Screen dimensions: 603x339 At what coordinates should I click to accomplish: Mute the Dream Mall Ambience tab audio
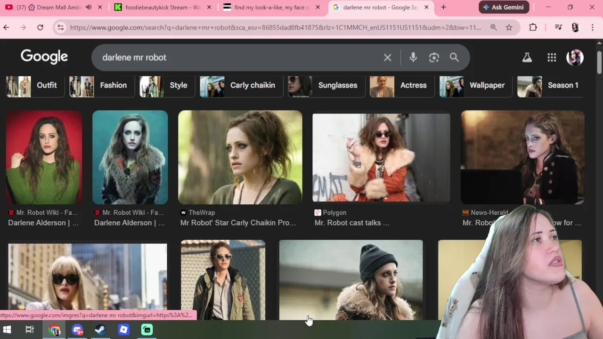(x=88, y=7)
